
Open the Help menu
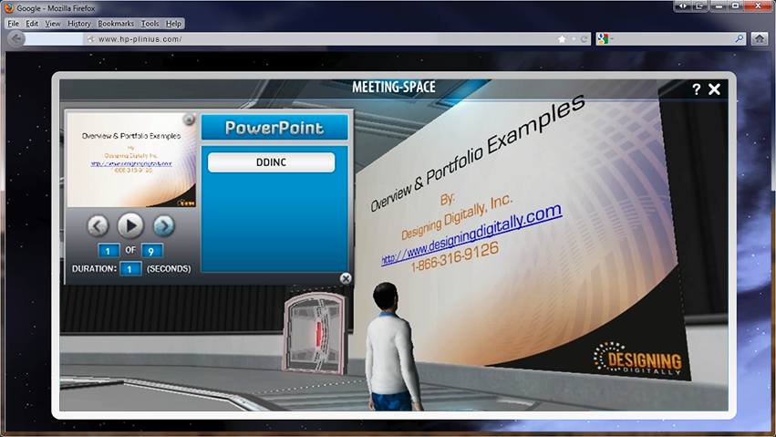point(173,23)
